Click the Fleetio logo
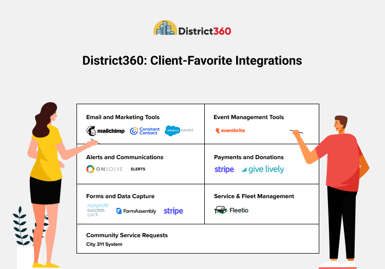This screenshot has height=269, width=385. 231,210
